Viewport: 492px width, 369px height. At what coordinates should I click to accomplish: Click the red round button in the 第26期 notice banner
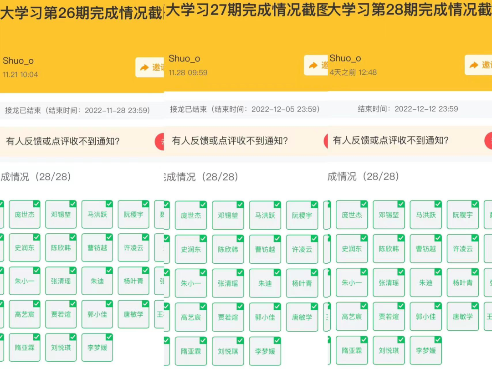[160, 141]
